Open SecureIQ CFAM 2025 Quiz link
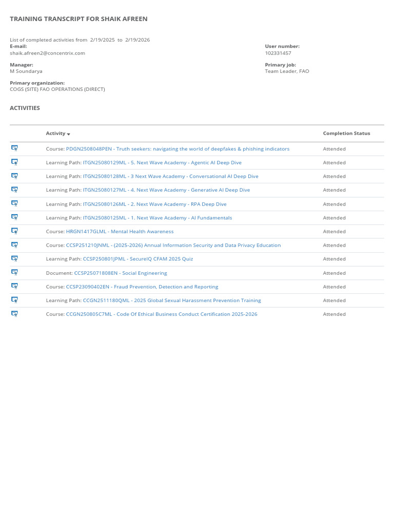 (x=138, y=259)
